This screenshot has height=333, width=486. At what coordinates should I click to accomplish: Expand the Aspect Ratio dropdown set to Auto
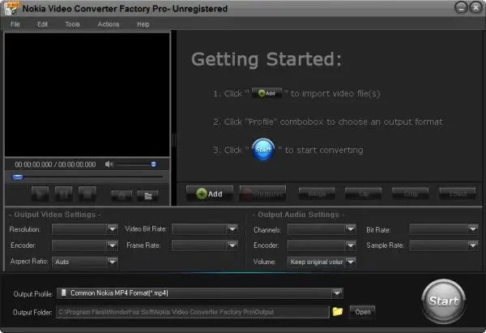point(113,262)
